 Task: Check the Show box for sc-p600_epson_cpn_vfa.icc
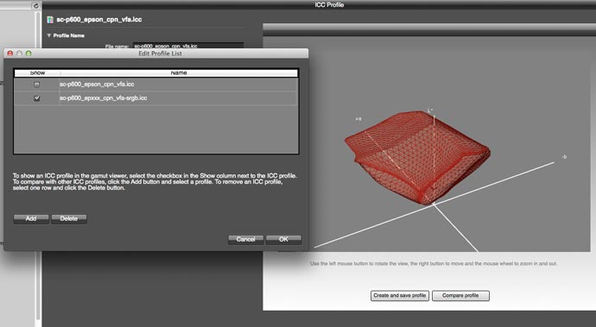pyautogui.click(x=37, y=85)
